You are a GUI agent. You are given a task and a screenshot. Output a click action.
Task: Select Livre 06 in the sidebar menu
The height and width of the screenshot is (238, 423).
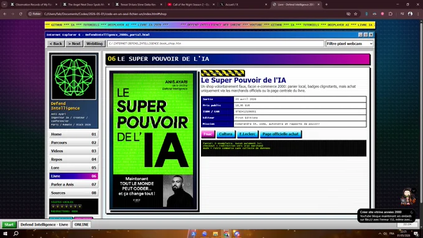pos(73,176)
